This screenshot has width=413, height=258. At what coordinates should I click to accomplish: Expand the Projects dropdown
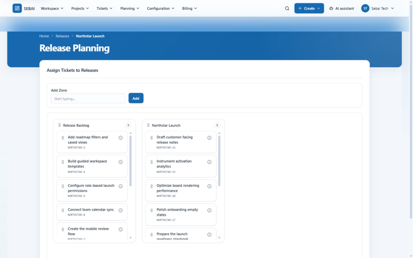click(80, 8)
